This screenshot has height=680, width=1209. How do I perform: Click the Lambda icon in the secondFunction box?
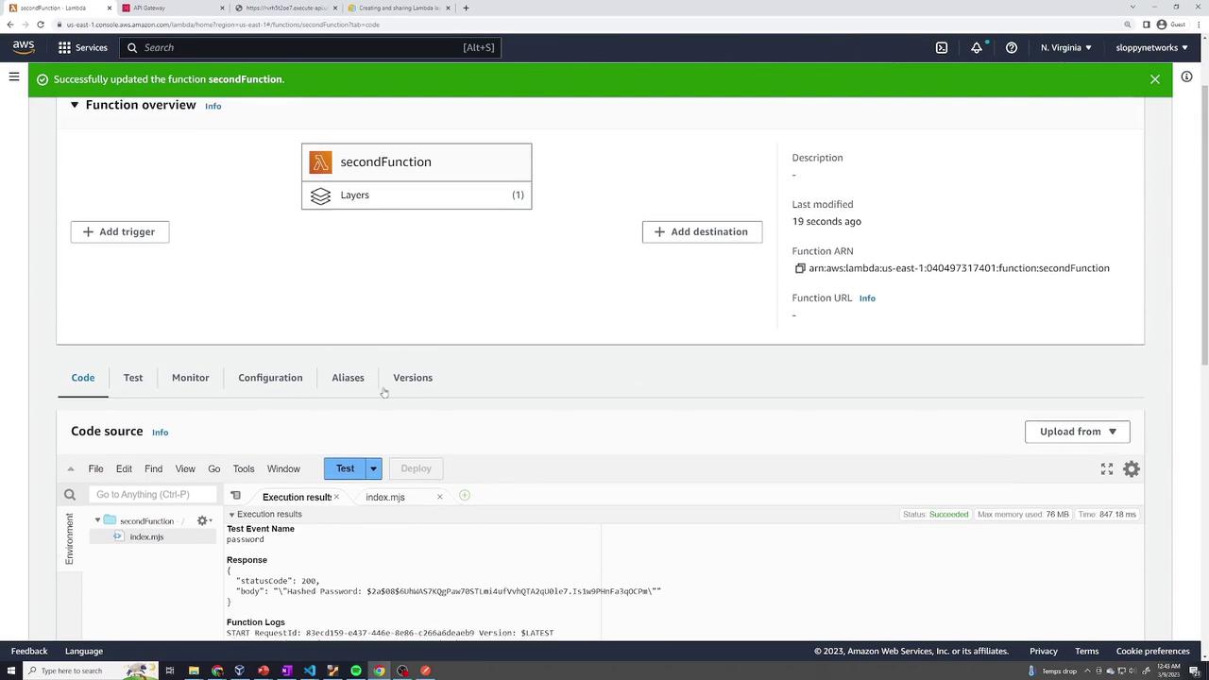click(x=321, y=162)
